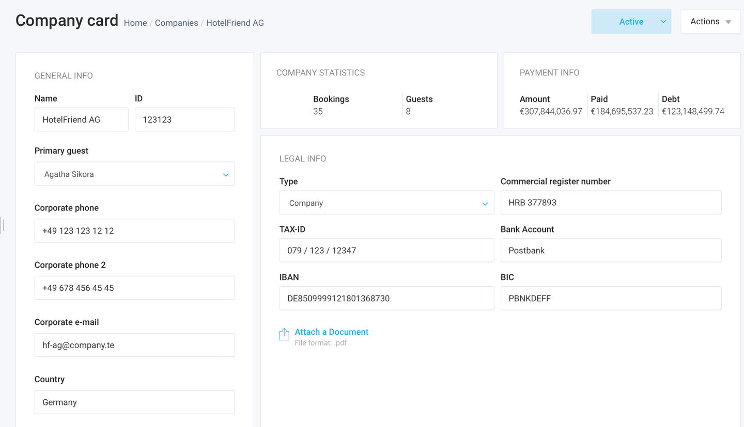Open the Actions menu
This screenshot has height=427, width=744.
click(x=710, y=22)
